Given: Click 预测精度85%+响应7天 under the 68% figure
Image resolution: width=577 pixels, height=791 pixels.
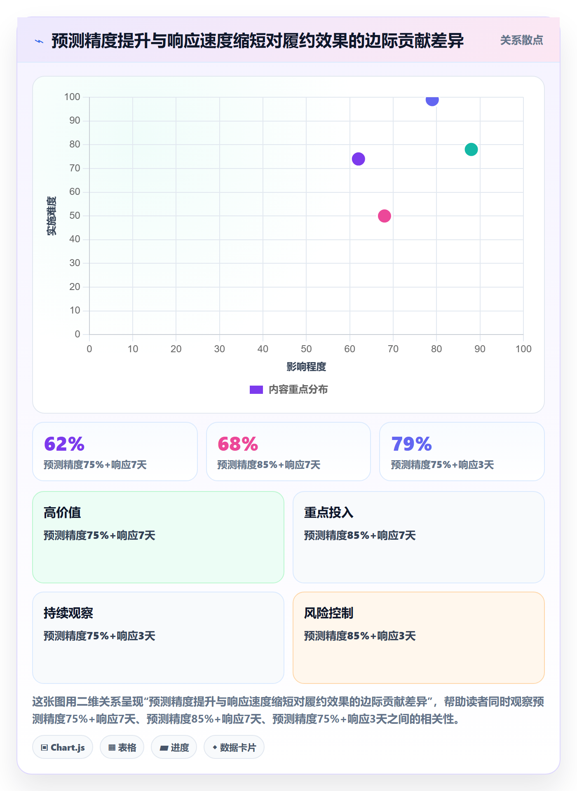Looking at the screenshot, I should click(x=269, y=465).
